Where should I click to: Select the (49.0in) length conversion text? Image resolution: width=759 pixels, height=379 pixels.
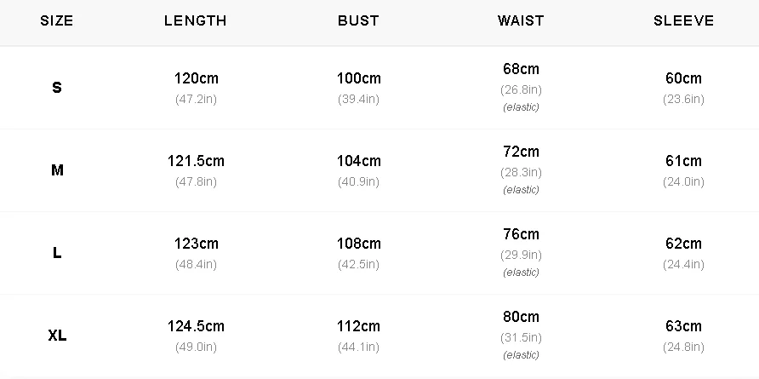pos(196,347)
